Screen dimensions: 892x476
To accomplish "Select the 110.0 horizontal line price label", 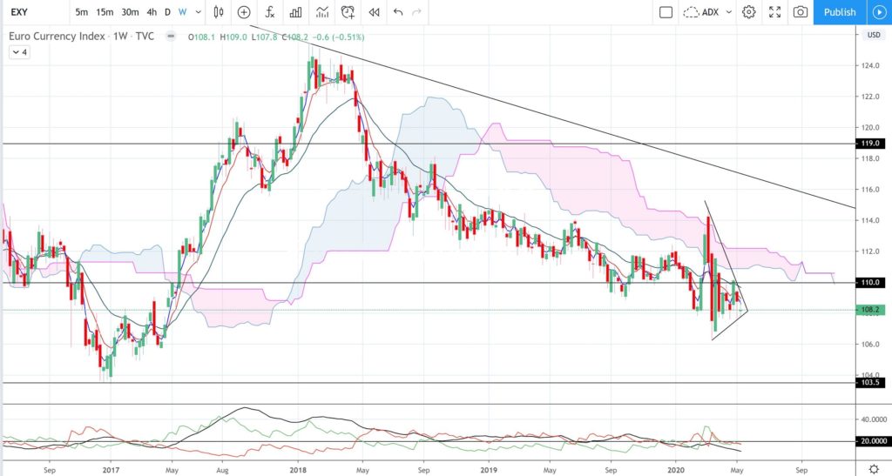I will [870, 282].
